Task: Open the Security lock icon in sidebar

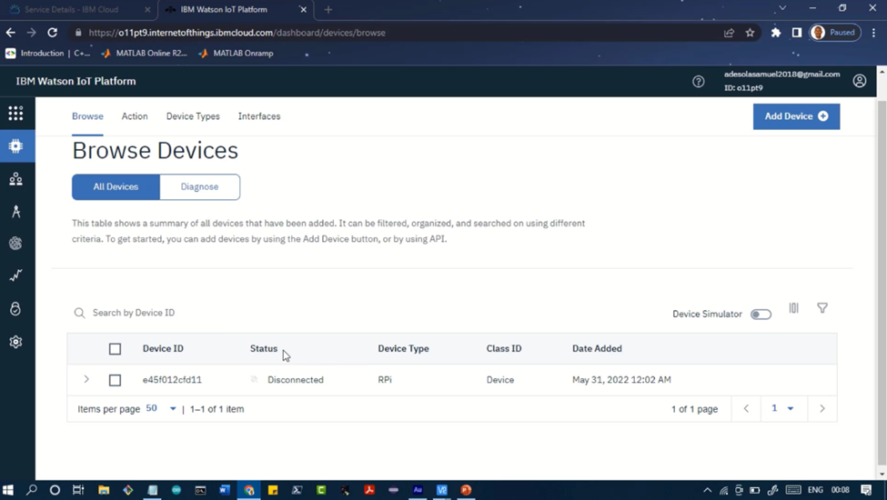Action: tap(15, 308)
